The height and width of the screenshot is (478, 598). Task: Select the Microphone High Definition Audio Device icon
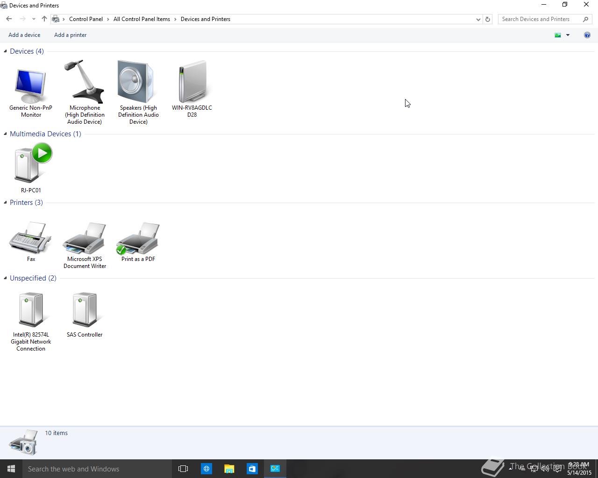click(85, 82)
